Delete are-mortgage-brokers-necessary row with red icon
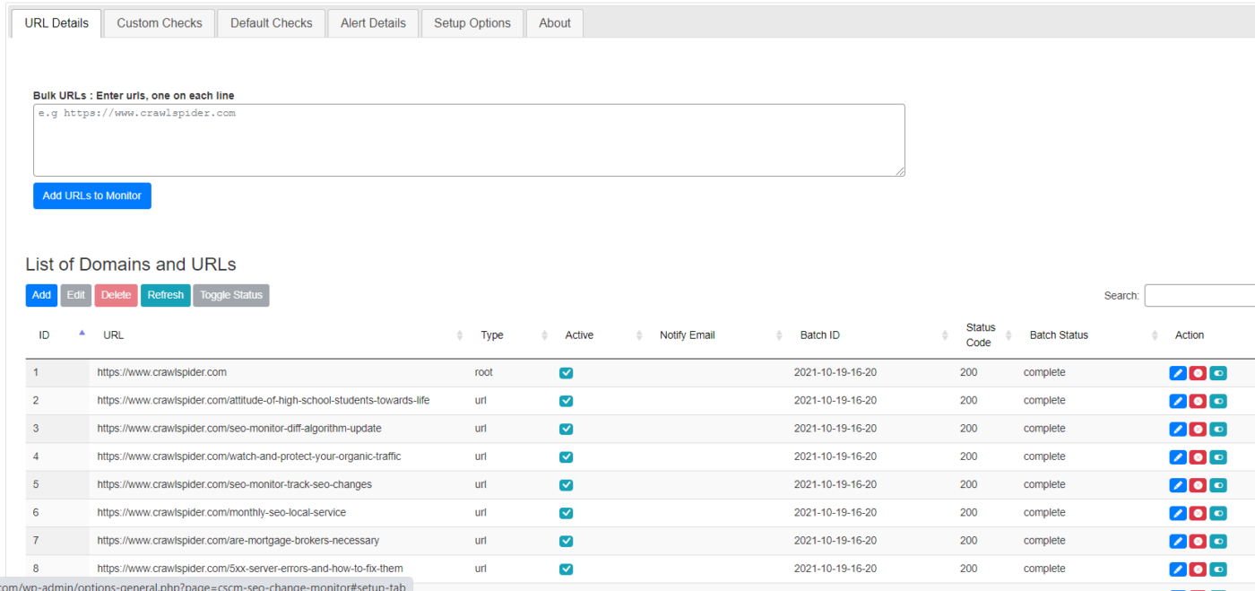This screenshot has height=591, width=1255. (1198, 542)
